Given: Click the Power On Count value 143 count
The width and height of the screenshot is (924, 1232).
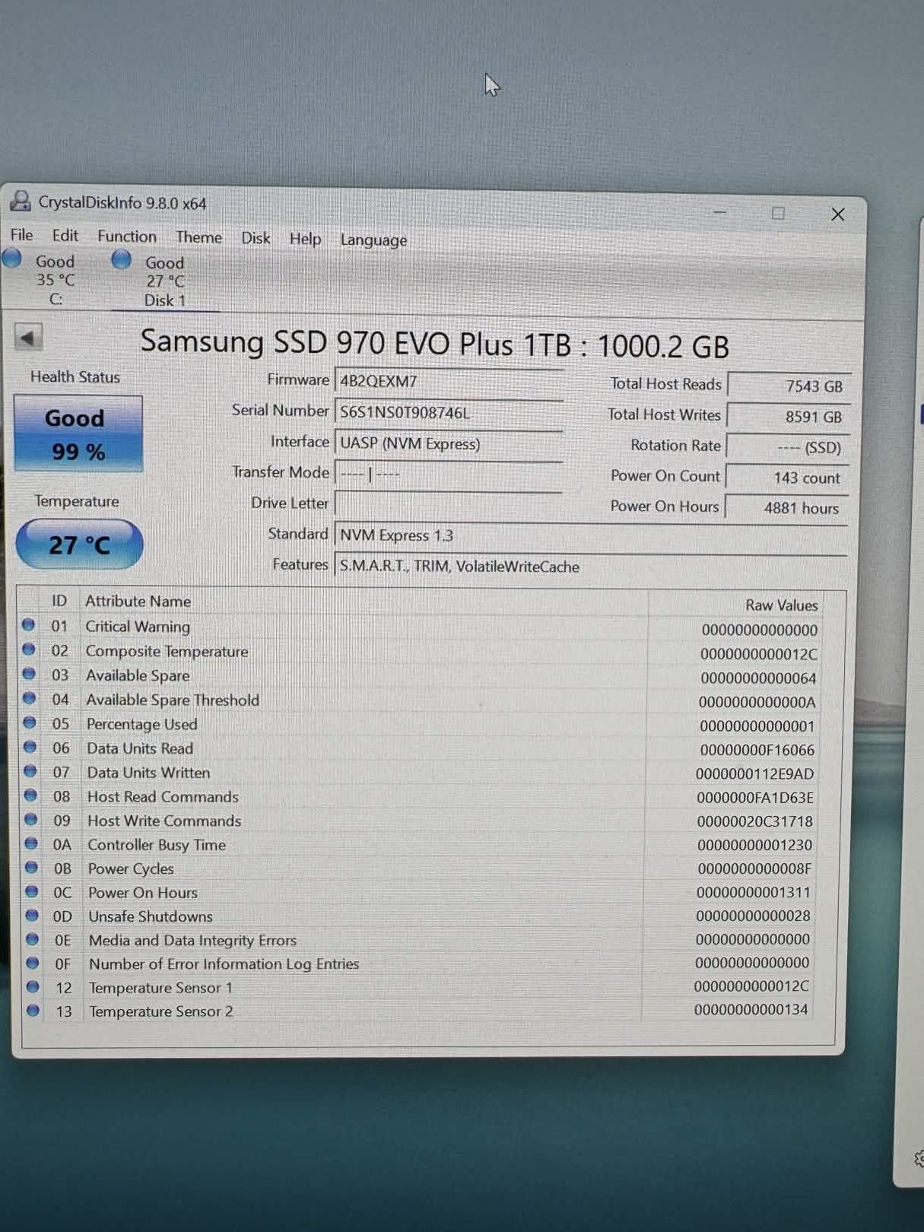Looking at the screenshot, I should coord(787,478).
